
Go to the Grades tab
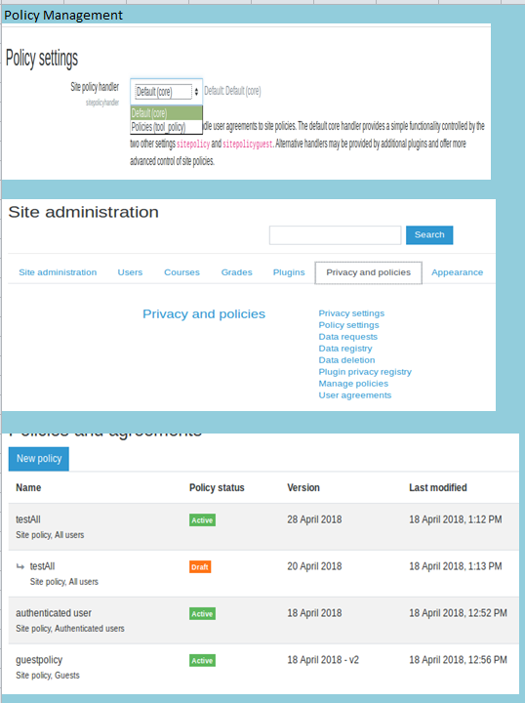[x=236, y=272]
